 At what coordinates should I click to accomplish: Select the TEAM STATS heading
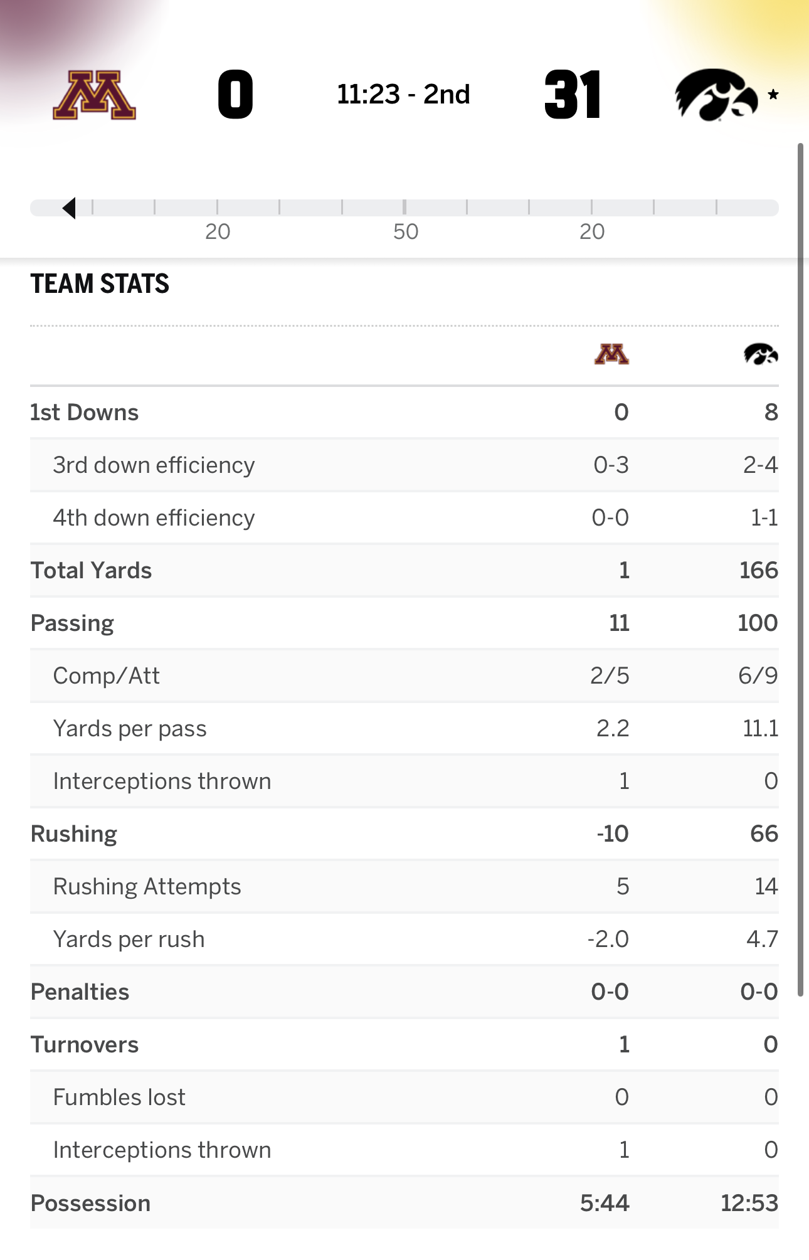click(100, 284)
